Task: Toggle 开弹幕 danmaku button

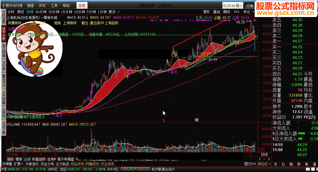Action: tap(7, 164)
